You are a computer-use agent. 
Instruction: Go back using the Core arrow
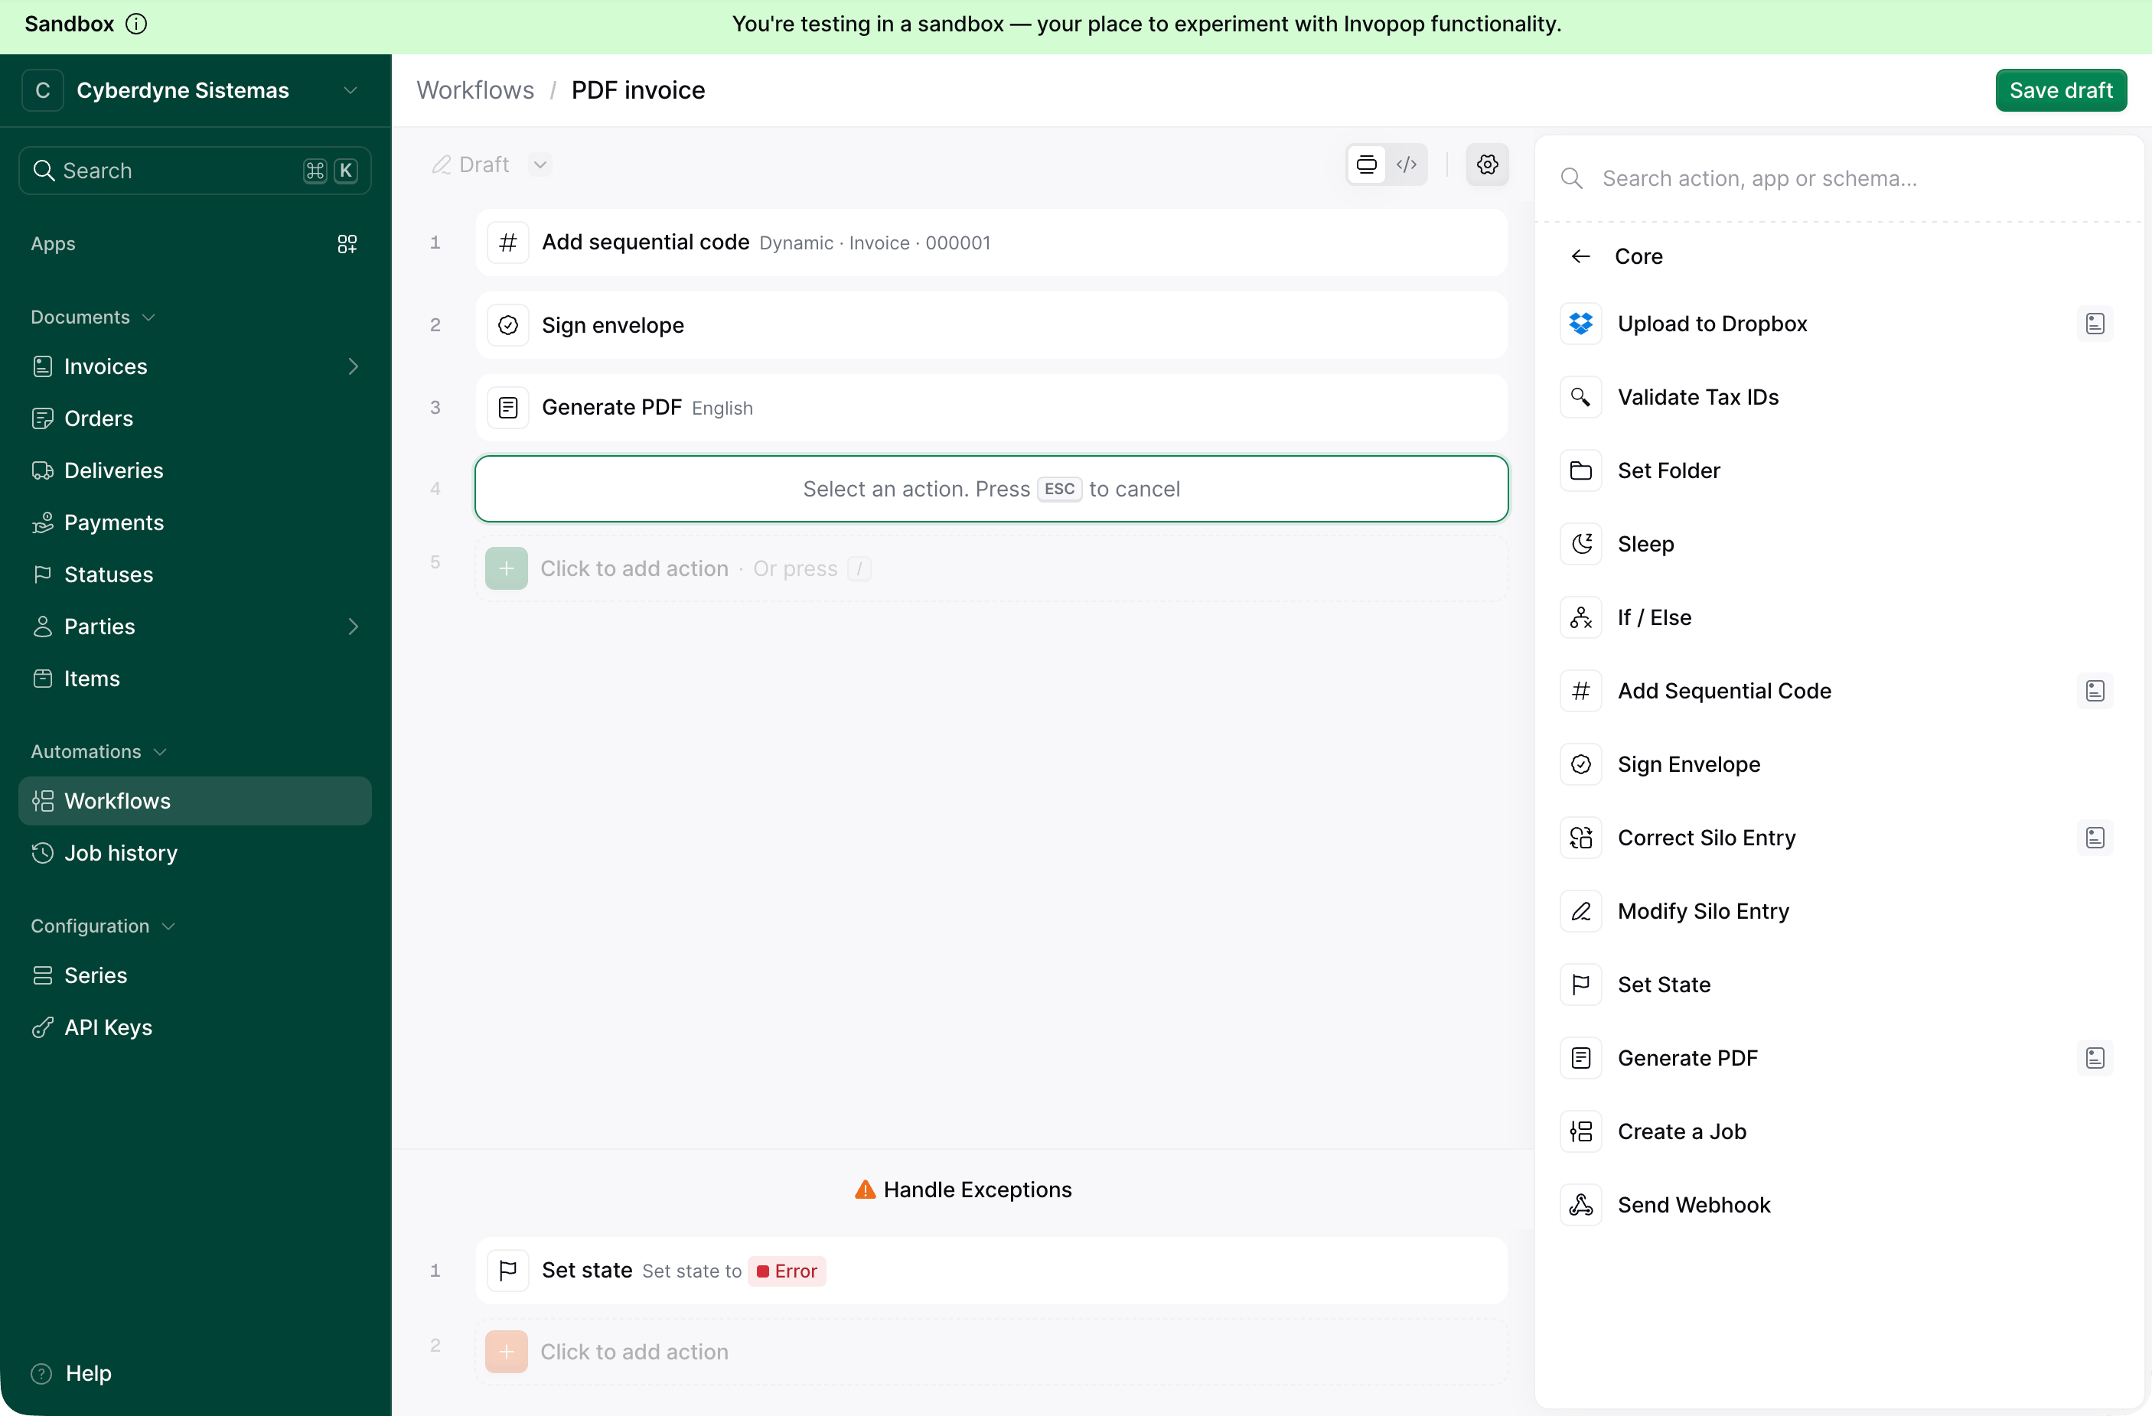click(x=1580, y=256)
